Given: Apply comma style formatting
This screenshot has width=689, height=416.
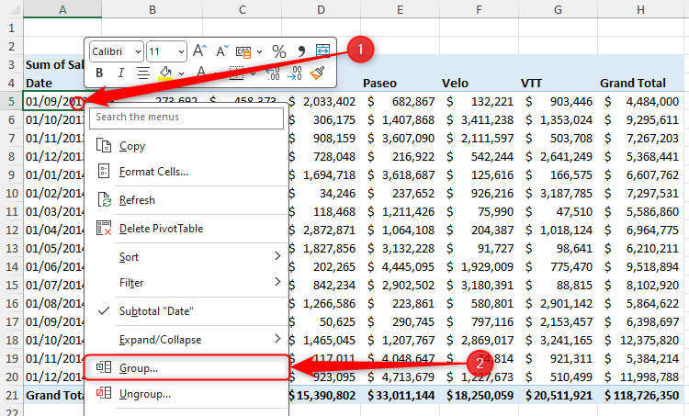Looking at the screenshot, I should point(301,51).
